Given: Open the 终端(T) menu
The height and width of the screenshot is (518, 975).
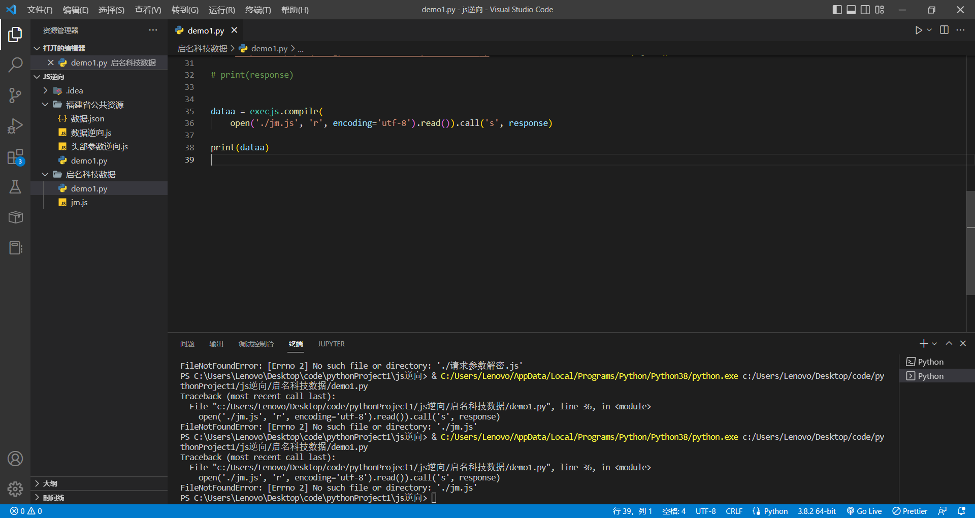Looking at the screenshot, I should pos(258,10).
